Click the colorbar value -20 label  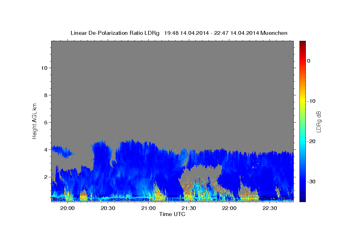click(x=311, y=141)
